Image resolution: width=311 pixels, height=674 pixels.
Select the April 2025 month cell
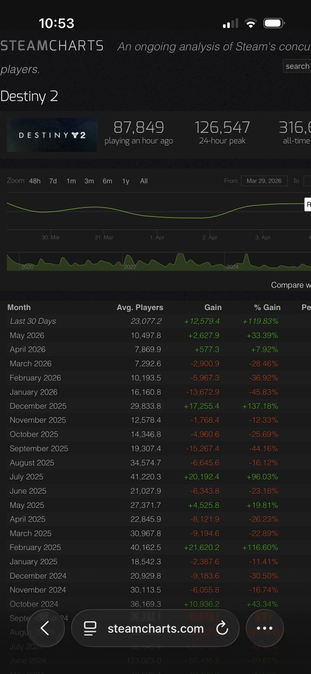click(x=34, y=520)
